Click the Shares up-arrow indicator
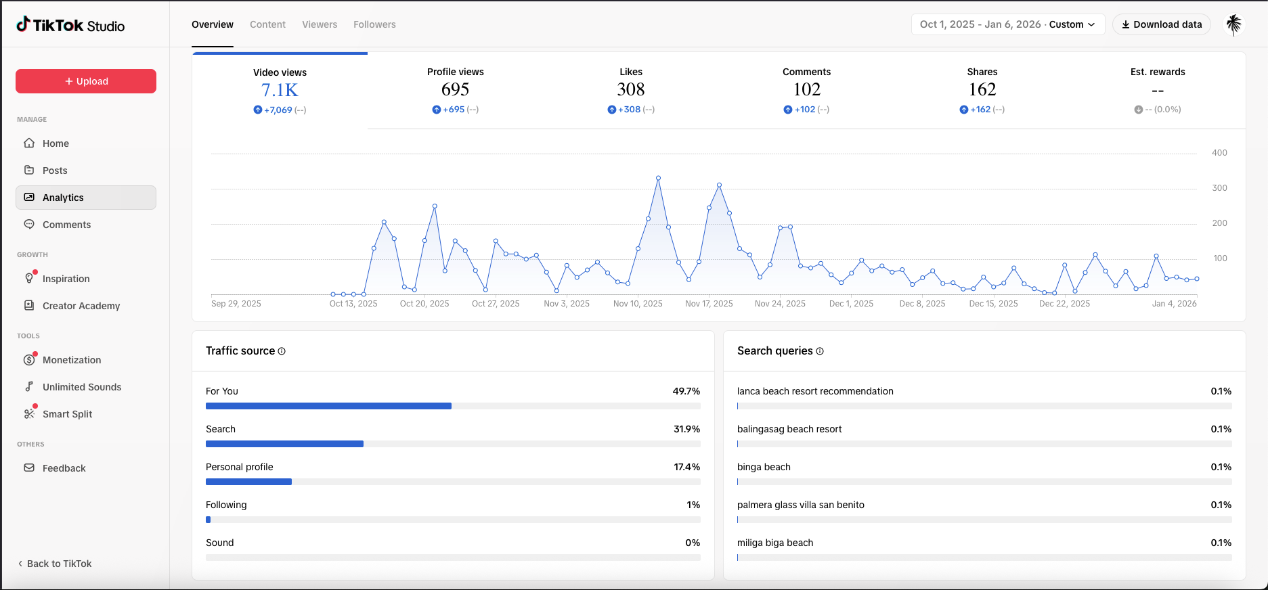1268x590 pixels. [963, 110]
